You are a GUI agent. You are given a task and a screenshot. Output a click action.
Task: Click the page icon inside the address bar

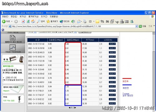(10, 26)
